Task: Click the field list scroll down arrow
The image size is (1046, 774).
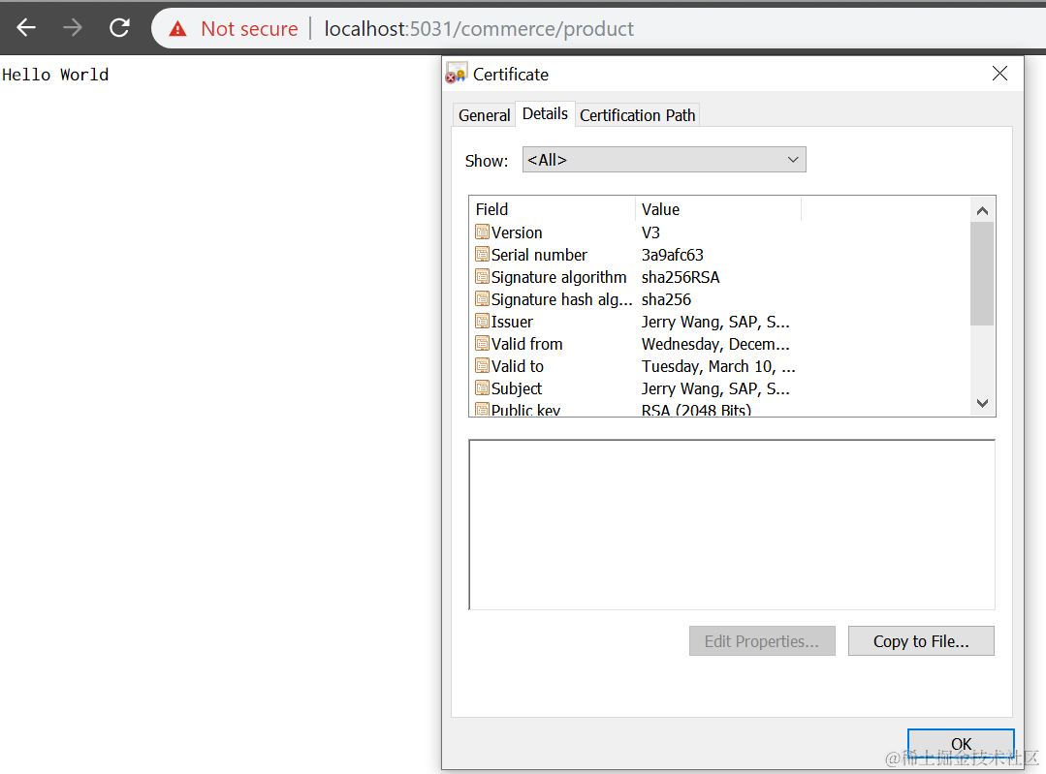Action: (982, 403)
